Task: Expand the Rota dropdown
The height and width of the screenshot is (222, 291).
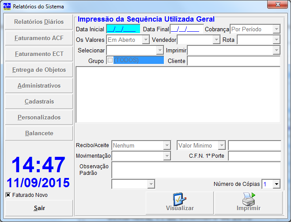Action: pos(276,40)
